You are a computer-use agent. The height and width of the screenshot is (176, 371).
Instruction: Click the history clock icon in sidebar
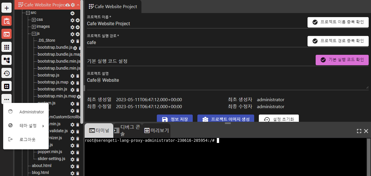point(6,73)
